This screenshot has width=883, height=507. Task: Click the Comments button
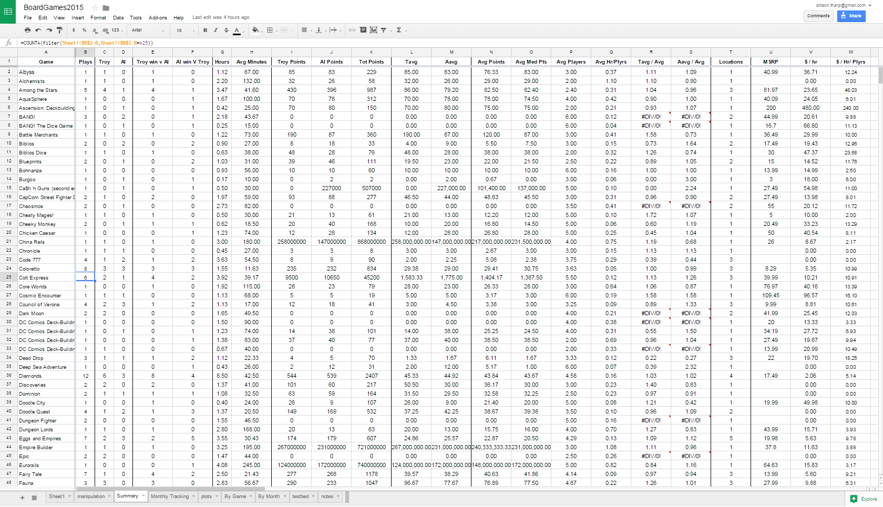coord(818,16)
